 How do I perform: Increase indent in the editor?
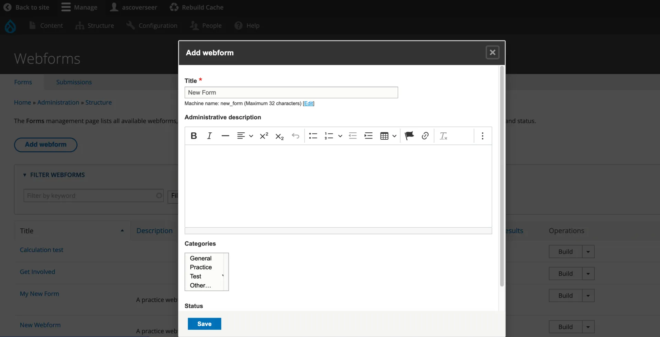click(368, 136)
